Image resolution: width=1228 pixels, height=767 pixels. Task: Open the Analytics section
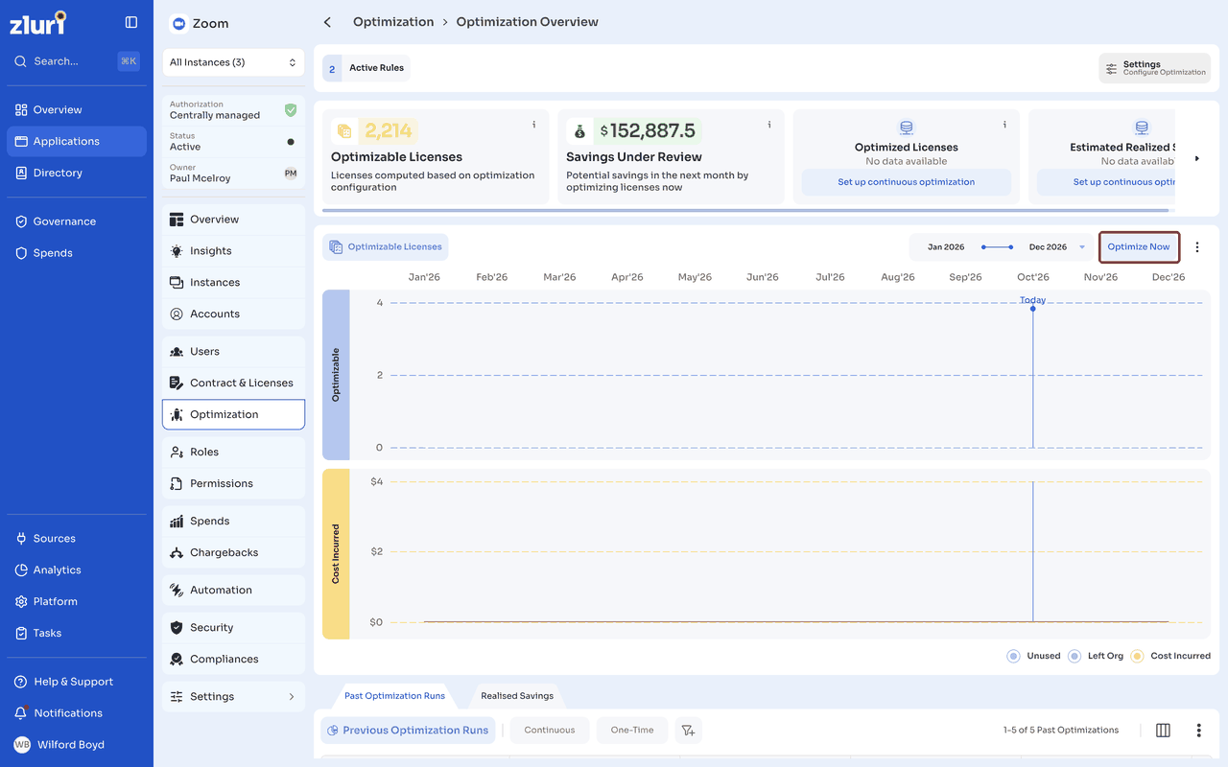click(x=77, y=569)
